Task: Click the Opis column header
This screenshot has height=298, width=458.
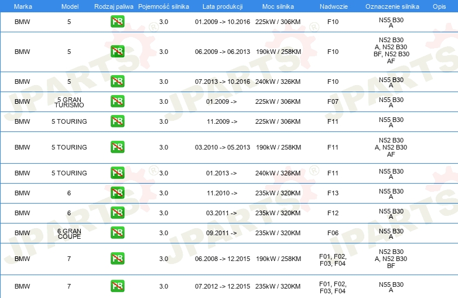Action: (439, 6)
